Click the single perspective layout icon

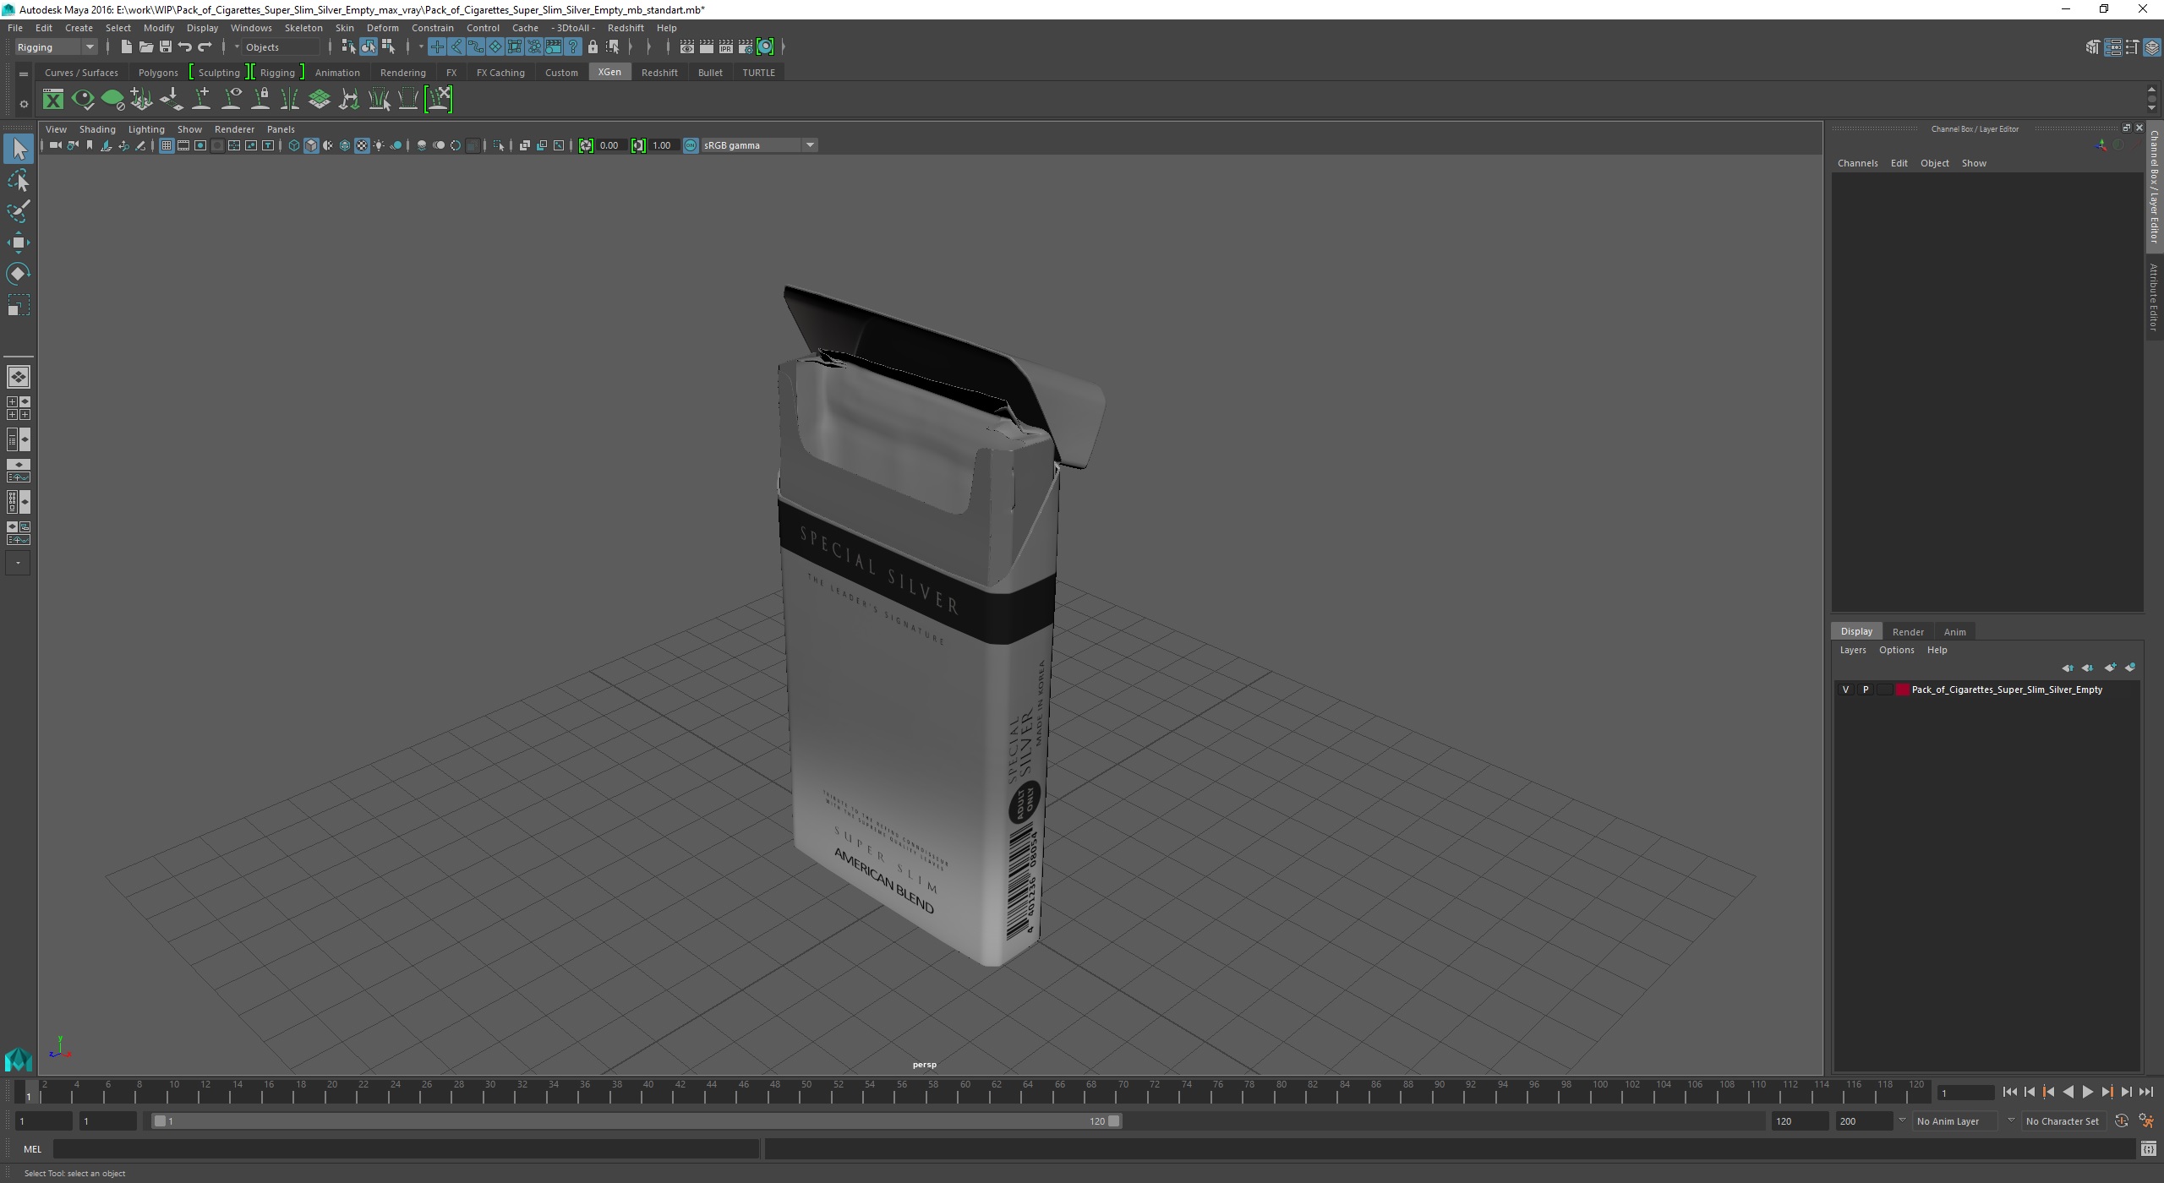(19, 377)
